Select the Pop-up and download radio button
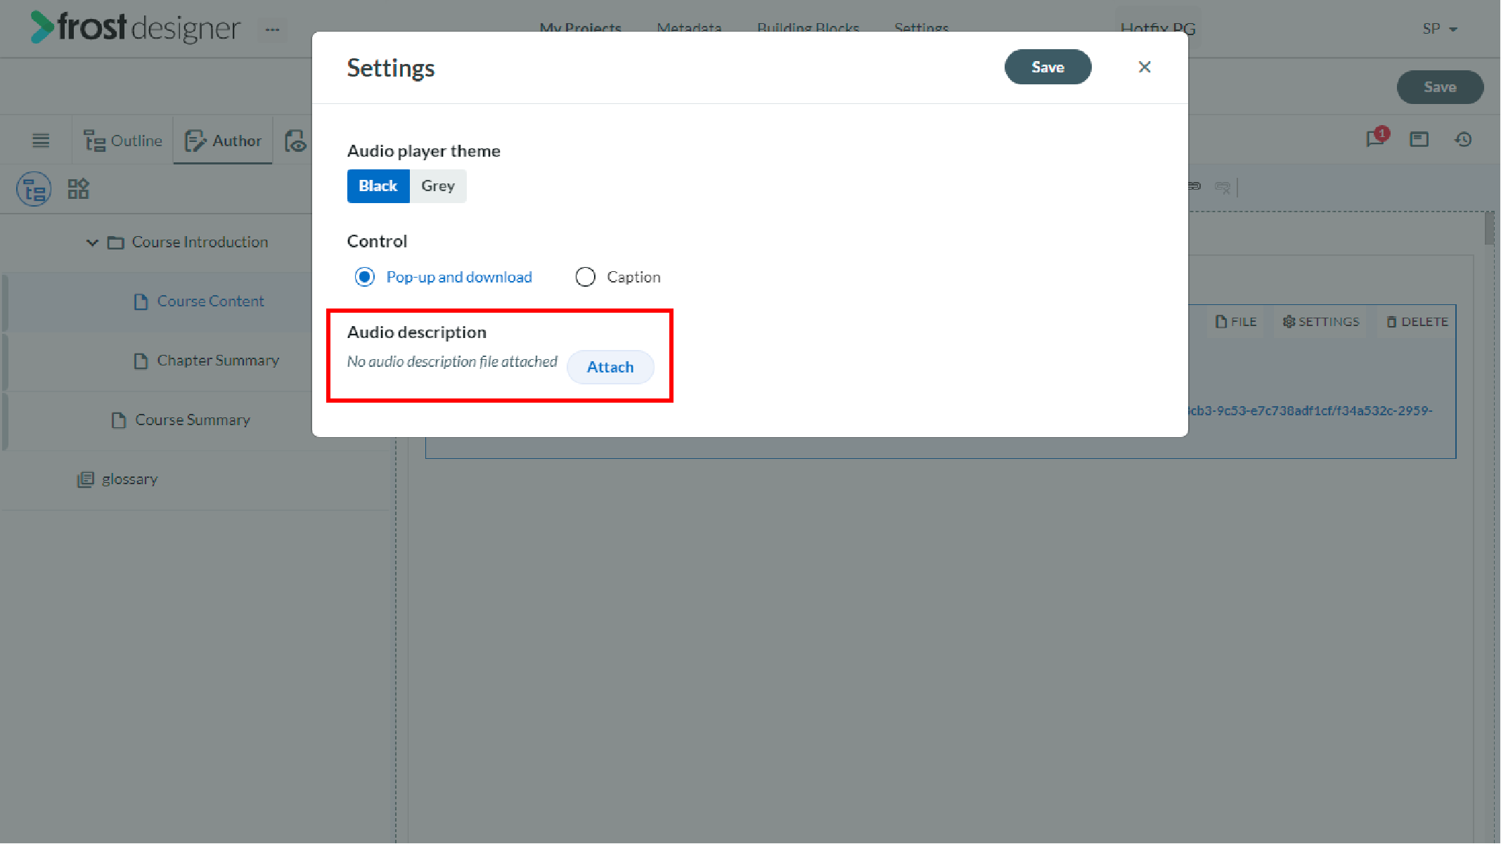 tap(365, 277)
